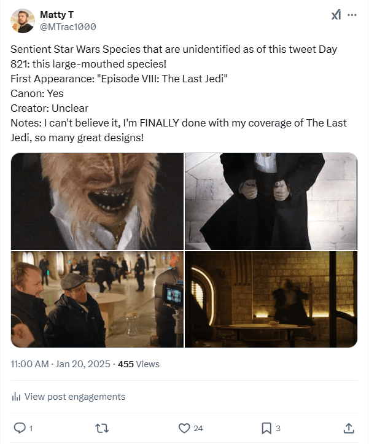
Task: Bookmark the post with the bookmark icon
Action: [266, 428]
